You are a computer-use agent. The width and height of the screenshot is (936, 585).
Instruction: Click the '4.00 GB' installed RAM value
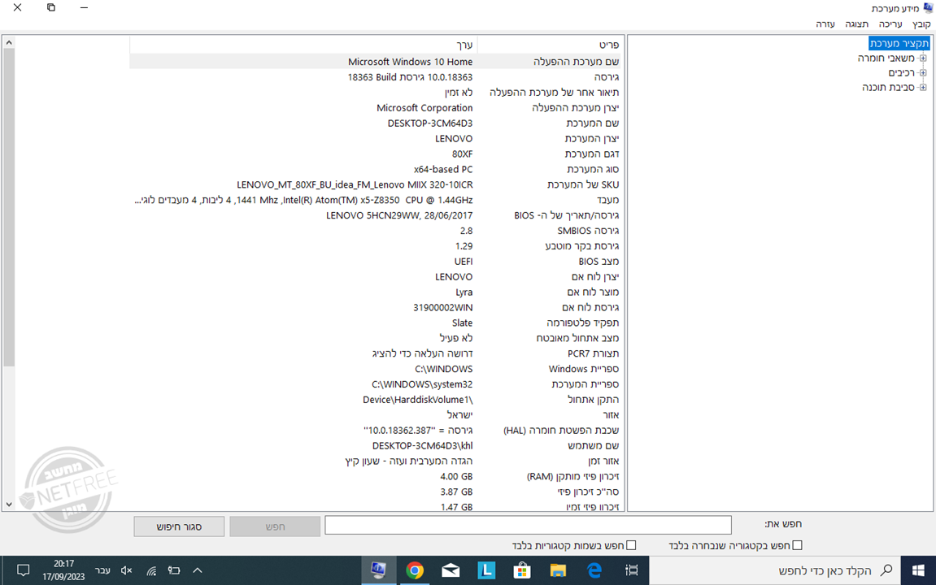pyautogui.click(x=457, y=477)
